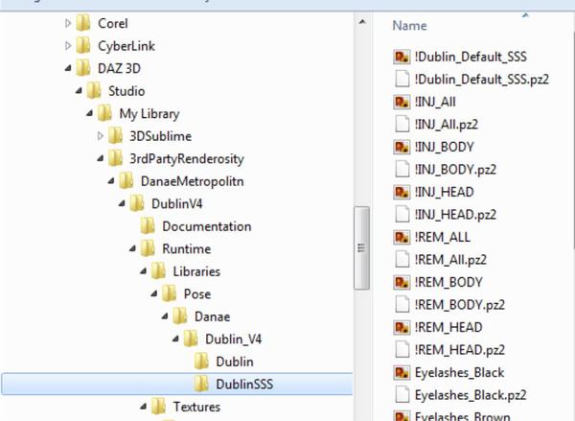Screen dimensions: 575x421
Task: Click the Studio folder icon
Action: pos(94,91)
